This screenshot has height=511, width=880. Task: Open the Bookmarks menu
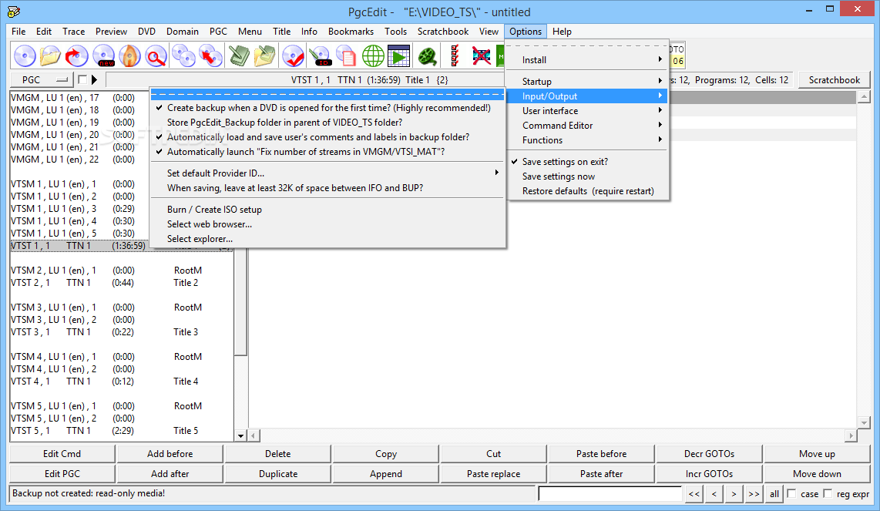[351, 32]
